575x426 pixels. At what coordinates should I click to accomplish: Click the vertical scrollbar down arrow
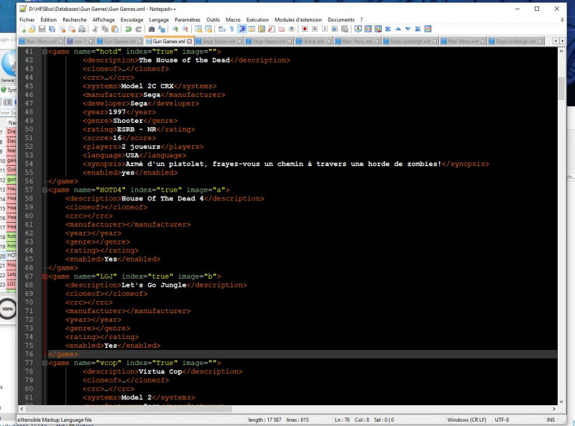pyautogui.click(x=561, y=402)
